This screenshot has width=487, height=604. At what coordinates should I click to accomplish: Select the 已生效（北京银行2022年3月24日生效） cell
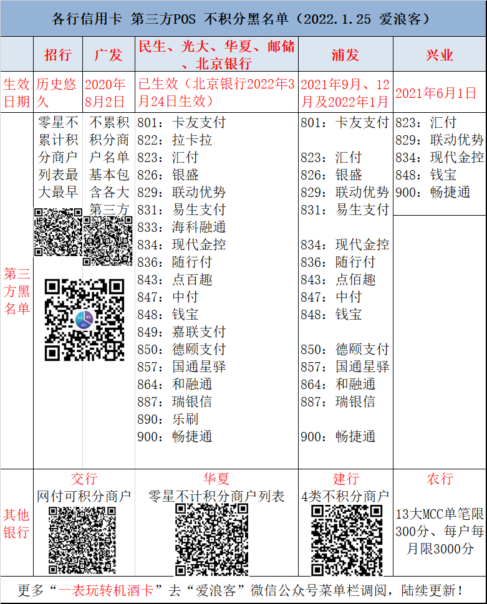(216, 92)
